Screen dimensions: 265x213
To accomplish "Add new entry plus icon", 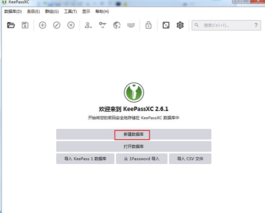I will tap(42, 25).
